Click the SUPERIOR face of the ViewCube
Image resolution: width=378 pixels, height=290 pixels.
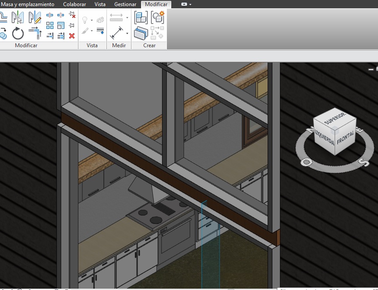coord(335,118)
